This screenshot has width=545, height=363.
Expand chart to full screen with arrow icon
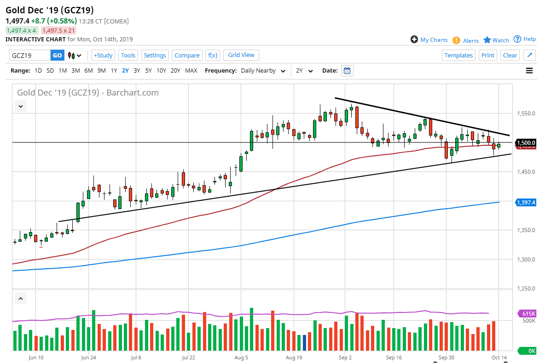(x=529, y=55)
